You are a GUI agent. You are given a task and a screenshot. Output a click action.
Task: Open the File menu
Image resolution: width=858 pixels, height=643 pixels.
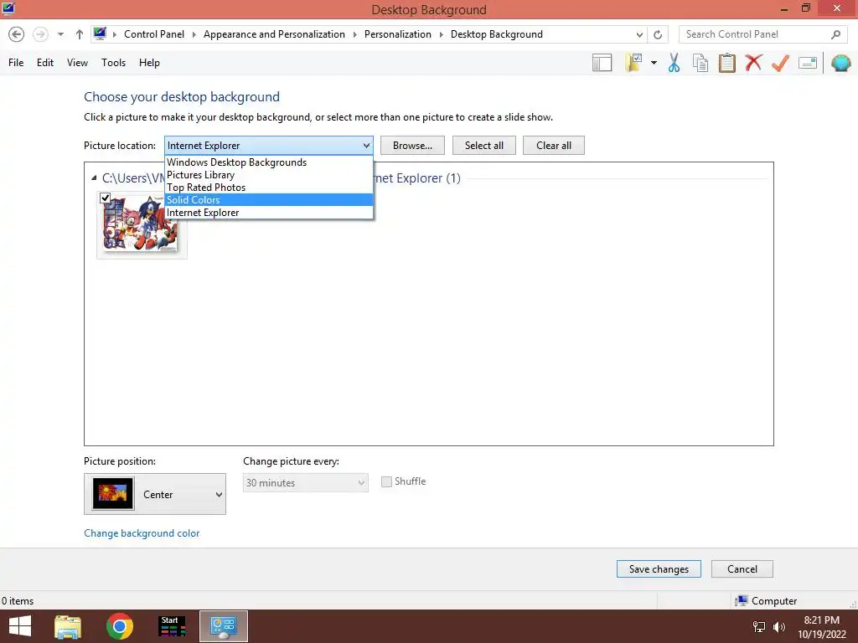click(16, 62)
